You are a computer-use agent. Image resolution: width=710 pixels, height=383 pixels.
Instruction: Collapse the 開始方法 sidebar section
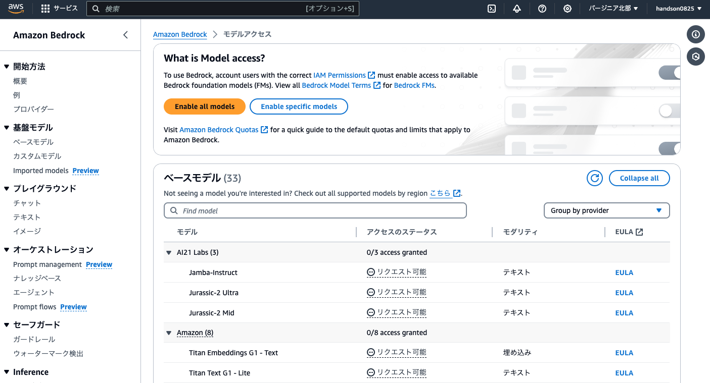(x=7, y=67)
